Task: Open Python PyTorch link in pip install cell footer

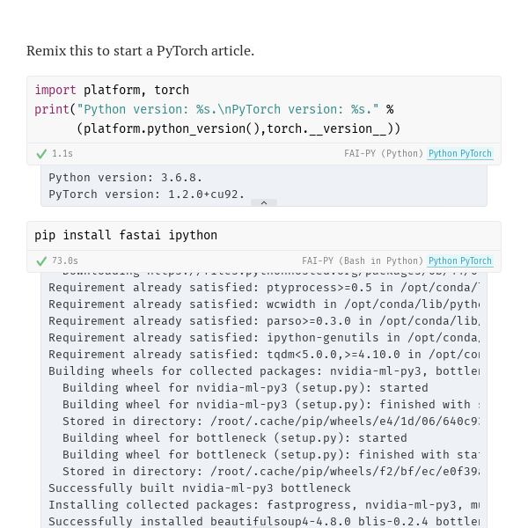Action: click(460, 261)
